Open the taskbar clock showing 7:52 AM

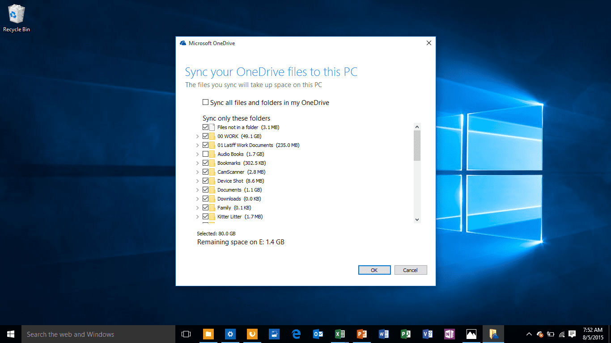(593, 334)
